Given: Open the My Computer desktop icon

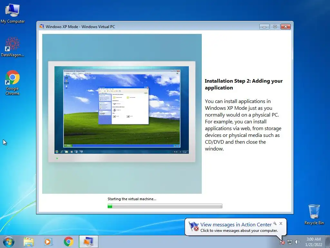Looking at the screenshot, I should coord(13,13).
